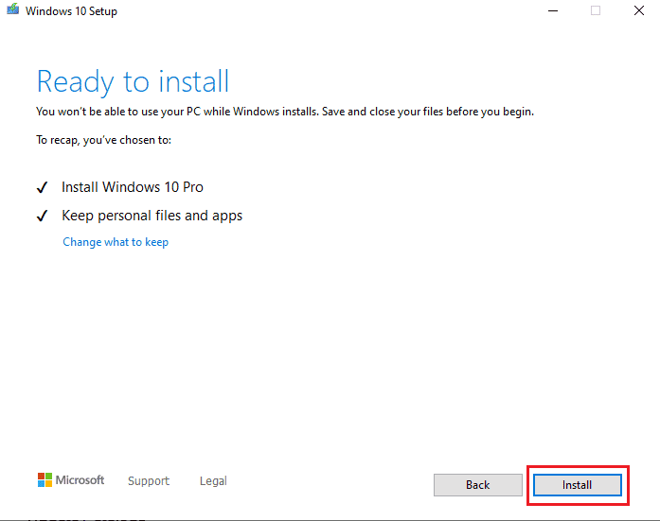This screenshot has width=660, height=521.
Task: Click the 'Ready to install' heading
Action: point(133,81)
